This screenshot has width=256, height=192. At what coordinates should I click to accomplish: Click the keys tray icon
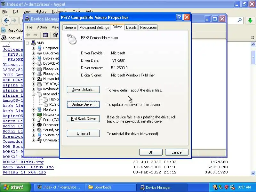(x=215, y=187)
